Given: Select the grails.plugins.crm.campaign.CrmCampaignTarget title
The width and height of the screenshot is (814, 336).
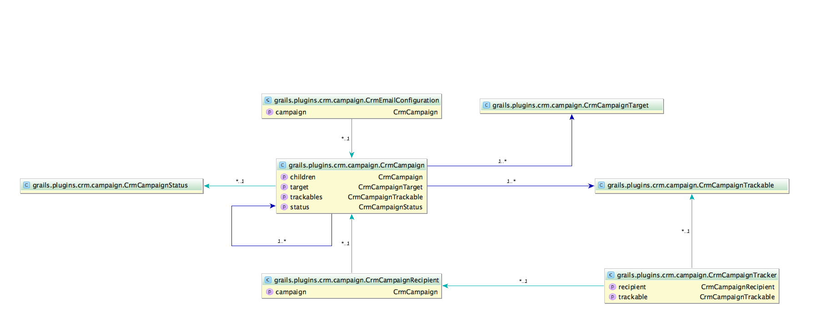Looking at the screenshot, I should [x=570, y=105].
